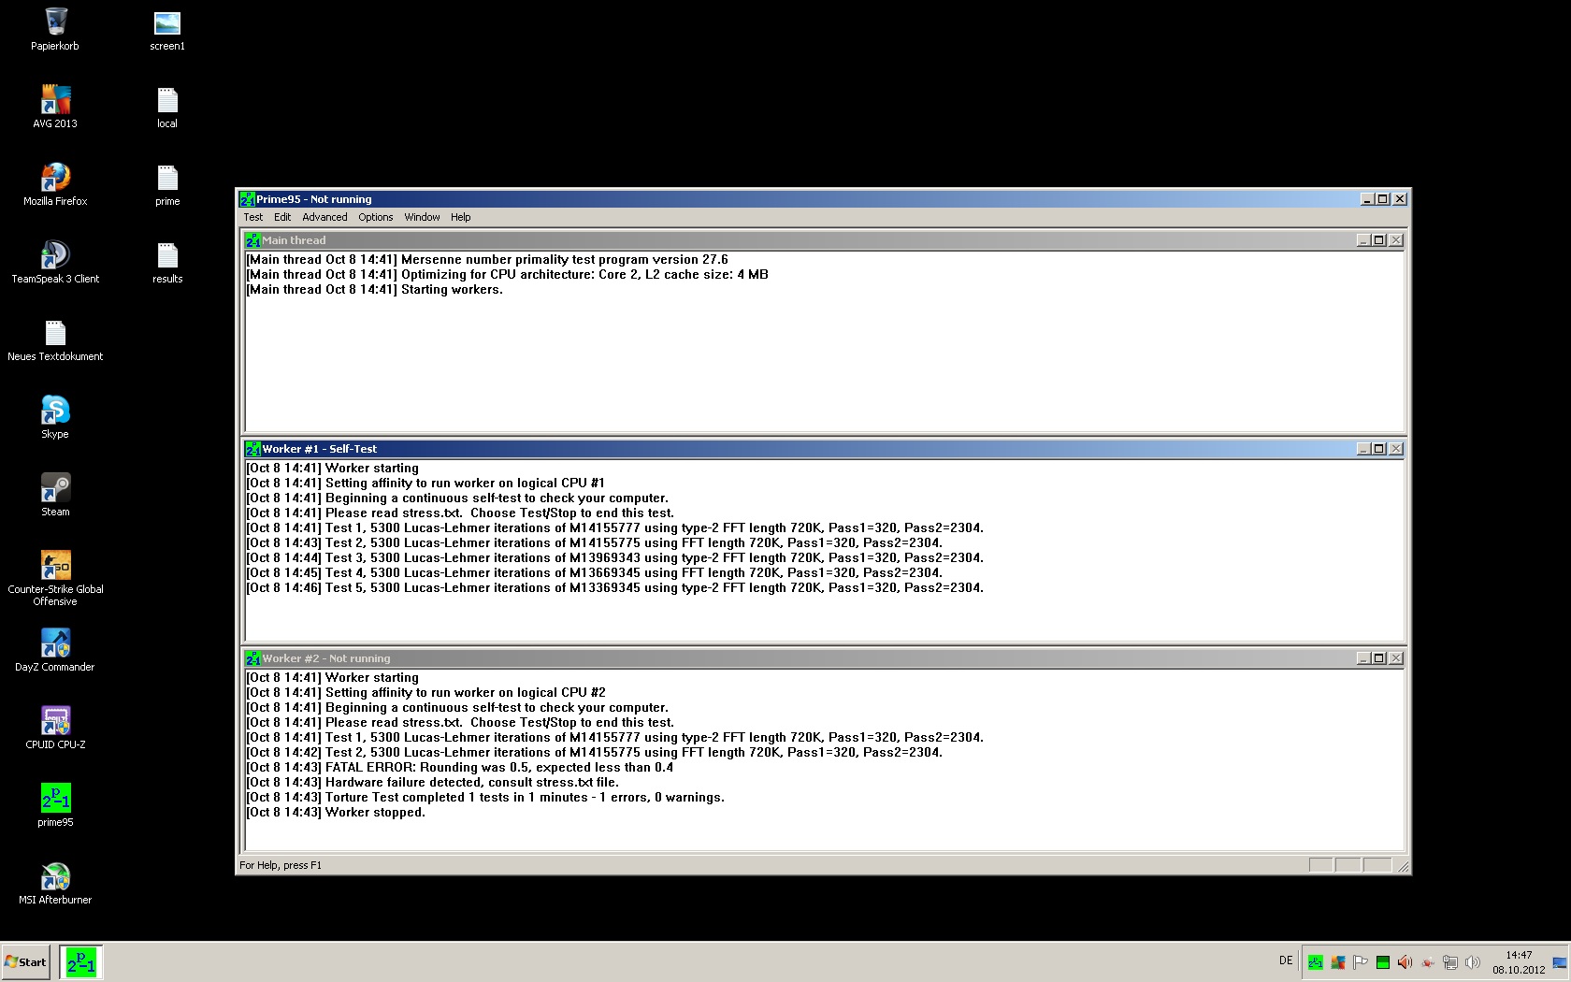Click the Worker #2 window system icon
1571x982 pixels.
pyautogui.click(x=252, y=658)
